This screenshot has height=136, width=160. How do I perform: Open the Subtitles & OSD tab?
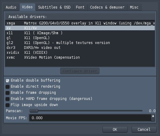[54, 7]
